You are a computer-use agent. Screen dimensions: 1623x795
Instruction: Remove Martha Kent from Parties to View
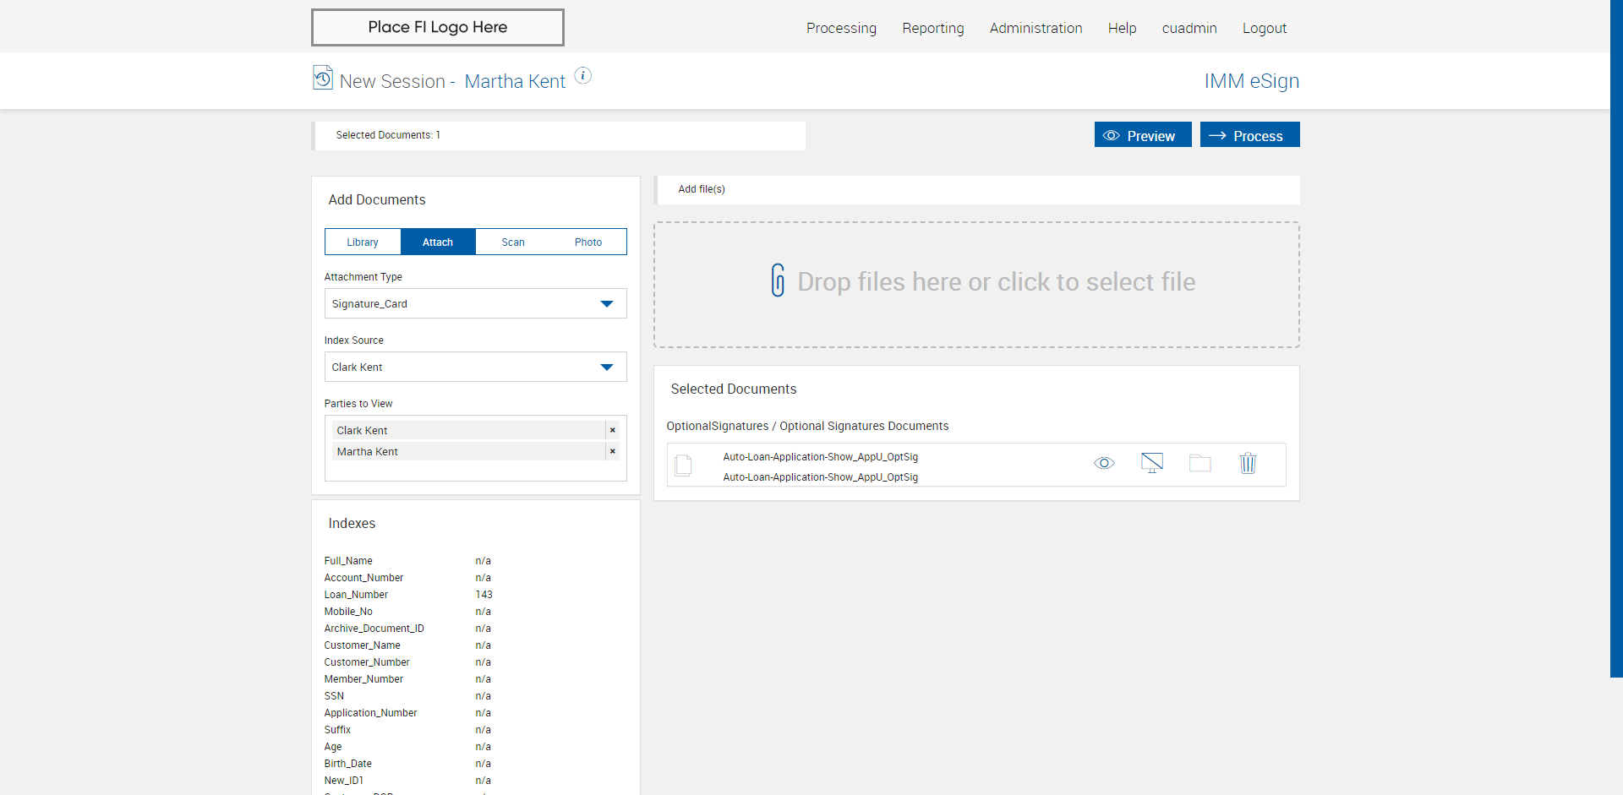pyautogui.click(x=613, y=452)
